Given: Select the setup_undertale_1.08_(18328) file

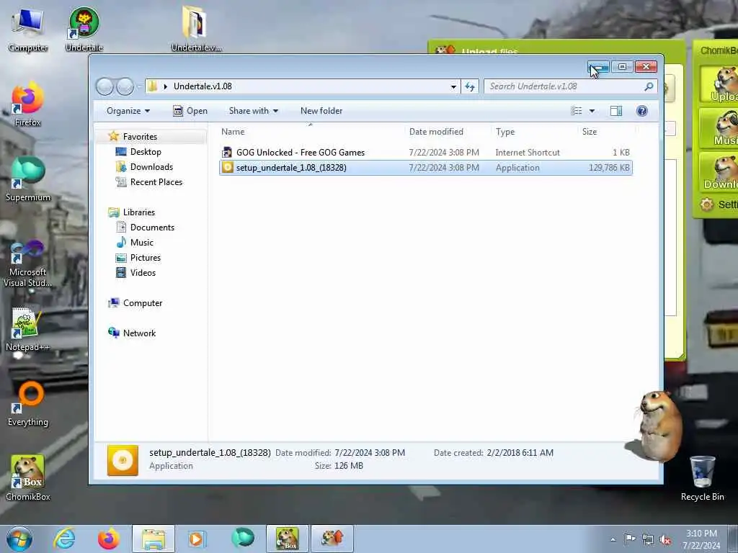Looking at the screenshot, I should (x=425, y=167).
